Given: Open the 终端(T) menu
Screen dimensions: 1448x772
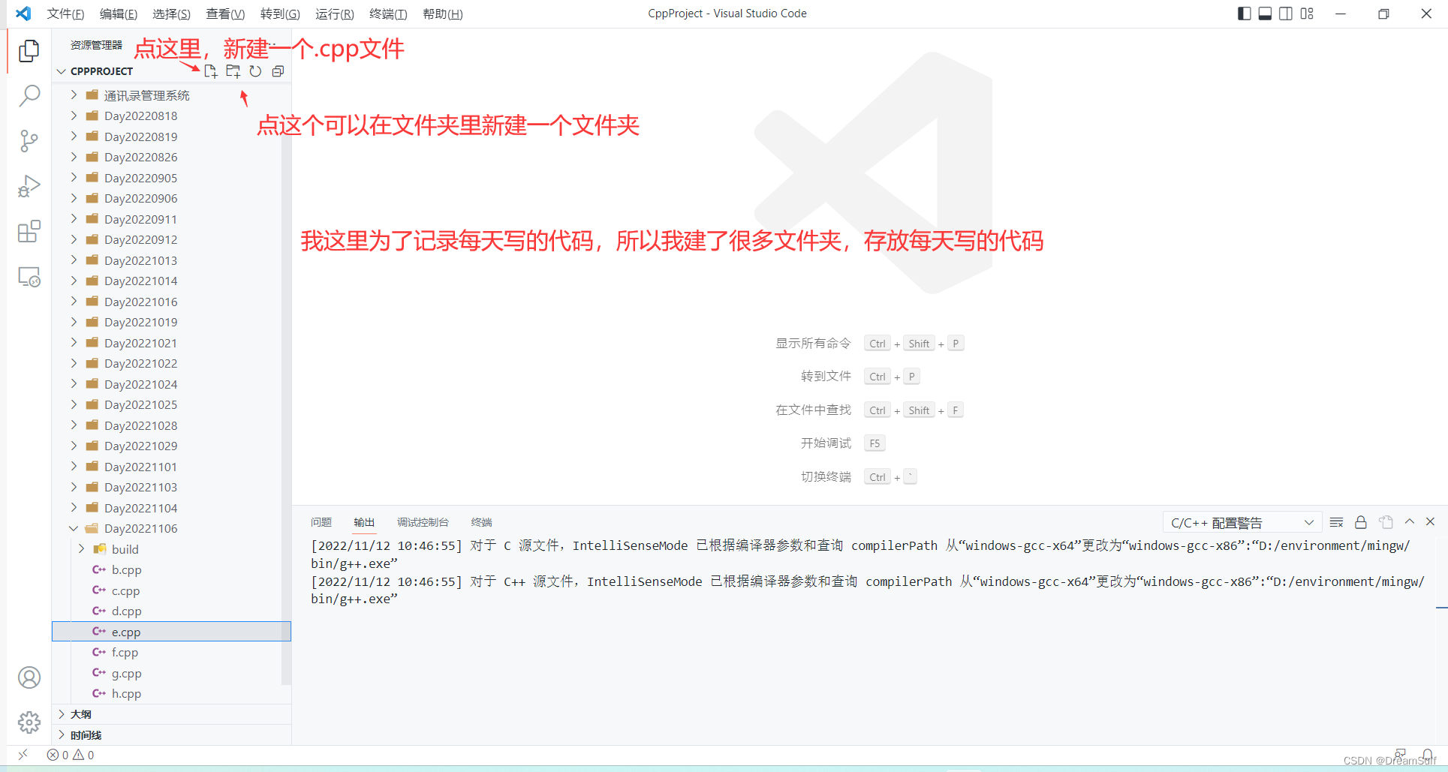Looking at the screenshot, I should tap(388, 14).
